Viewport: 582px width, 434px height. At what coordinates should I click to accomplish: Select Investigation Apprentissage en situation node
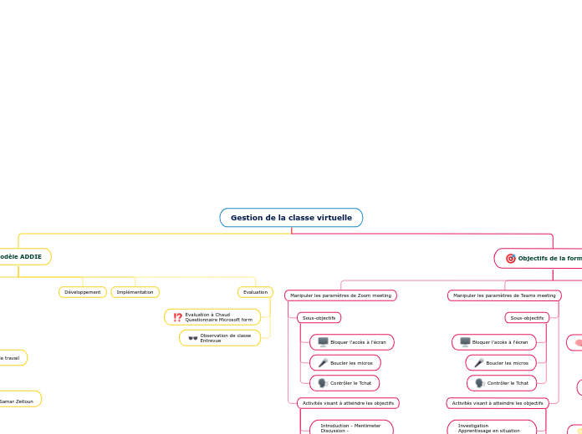[492, 427]
